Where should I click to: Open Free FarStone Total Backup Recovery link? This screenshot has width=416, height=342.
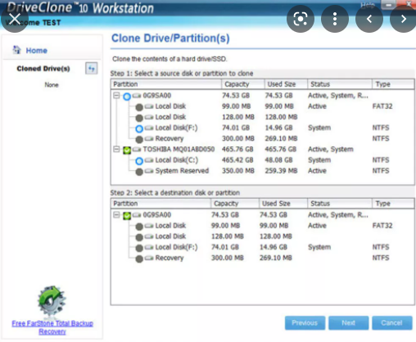[x=52, y=327]
